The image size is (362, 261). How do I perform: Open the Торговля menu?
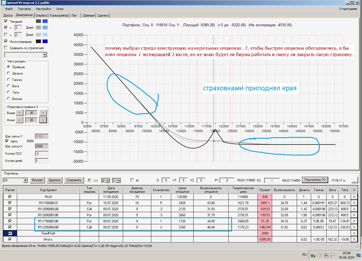point(24,9)
